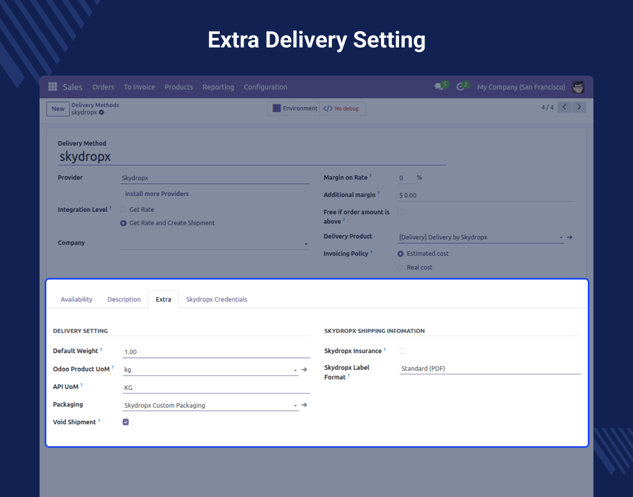
Task: Show help tooltip for Invoicing Policy
Action: click(x=371, y=252)
